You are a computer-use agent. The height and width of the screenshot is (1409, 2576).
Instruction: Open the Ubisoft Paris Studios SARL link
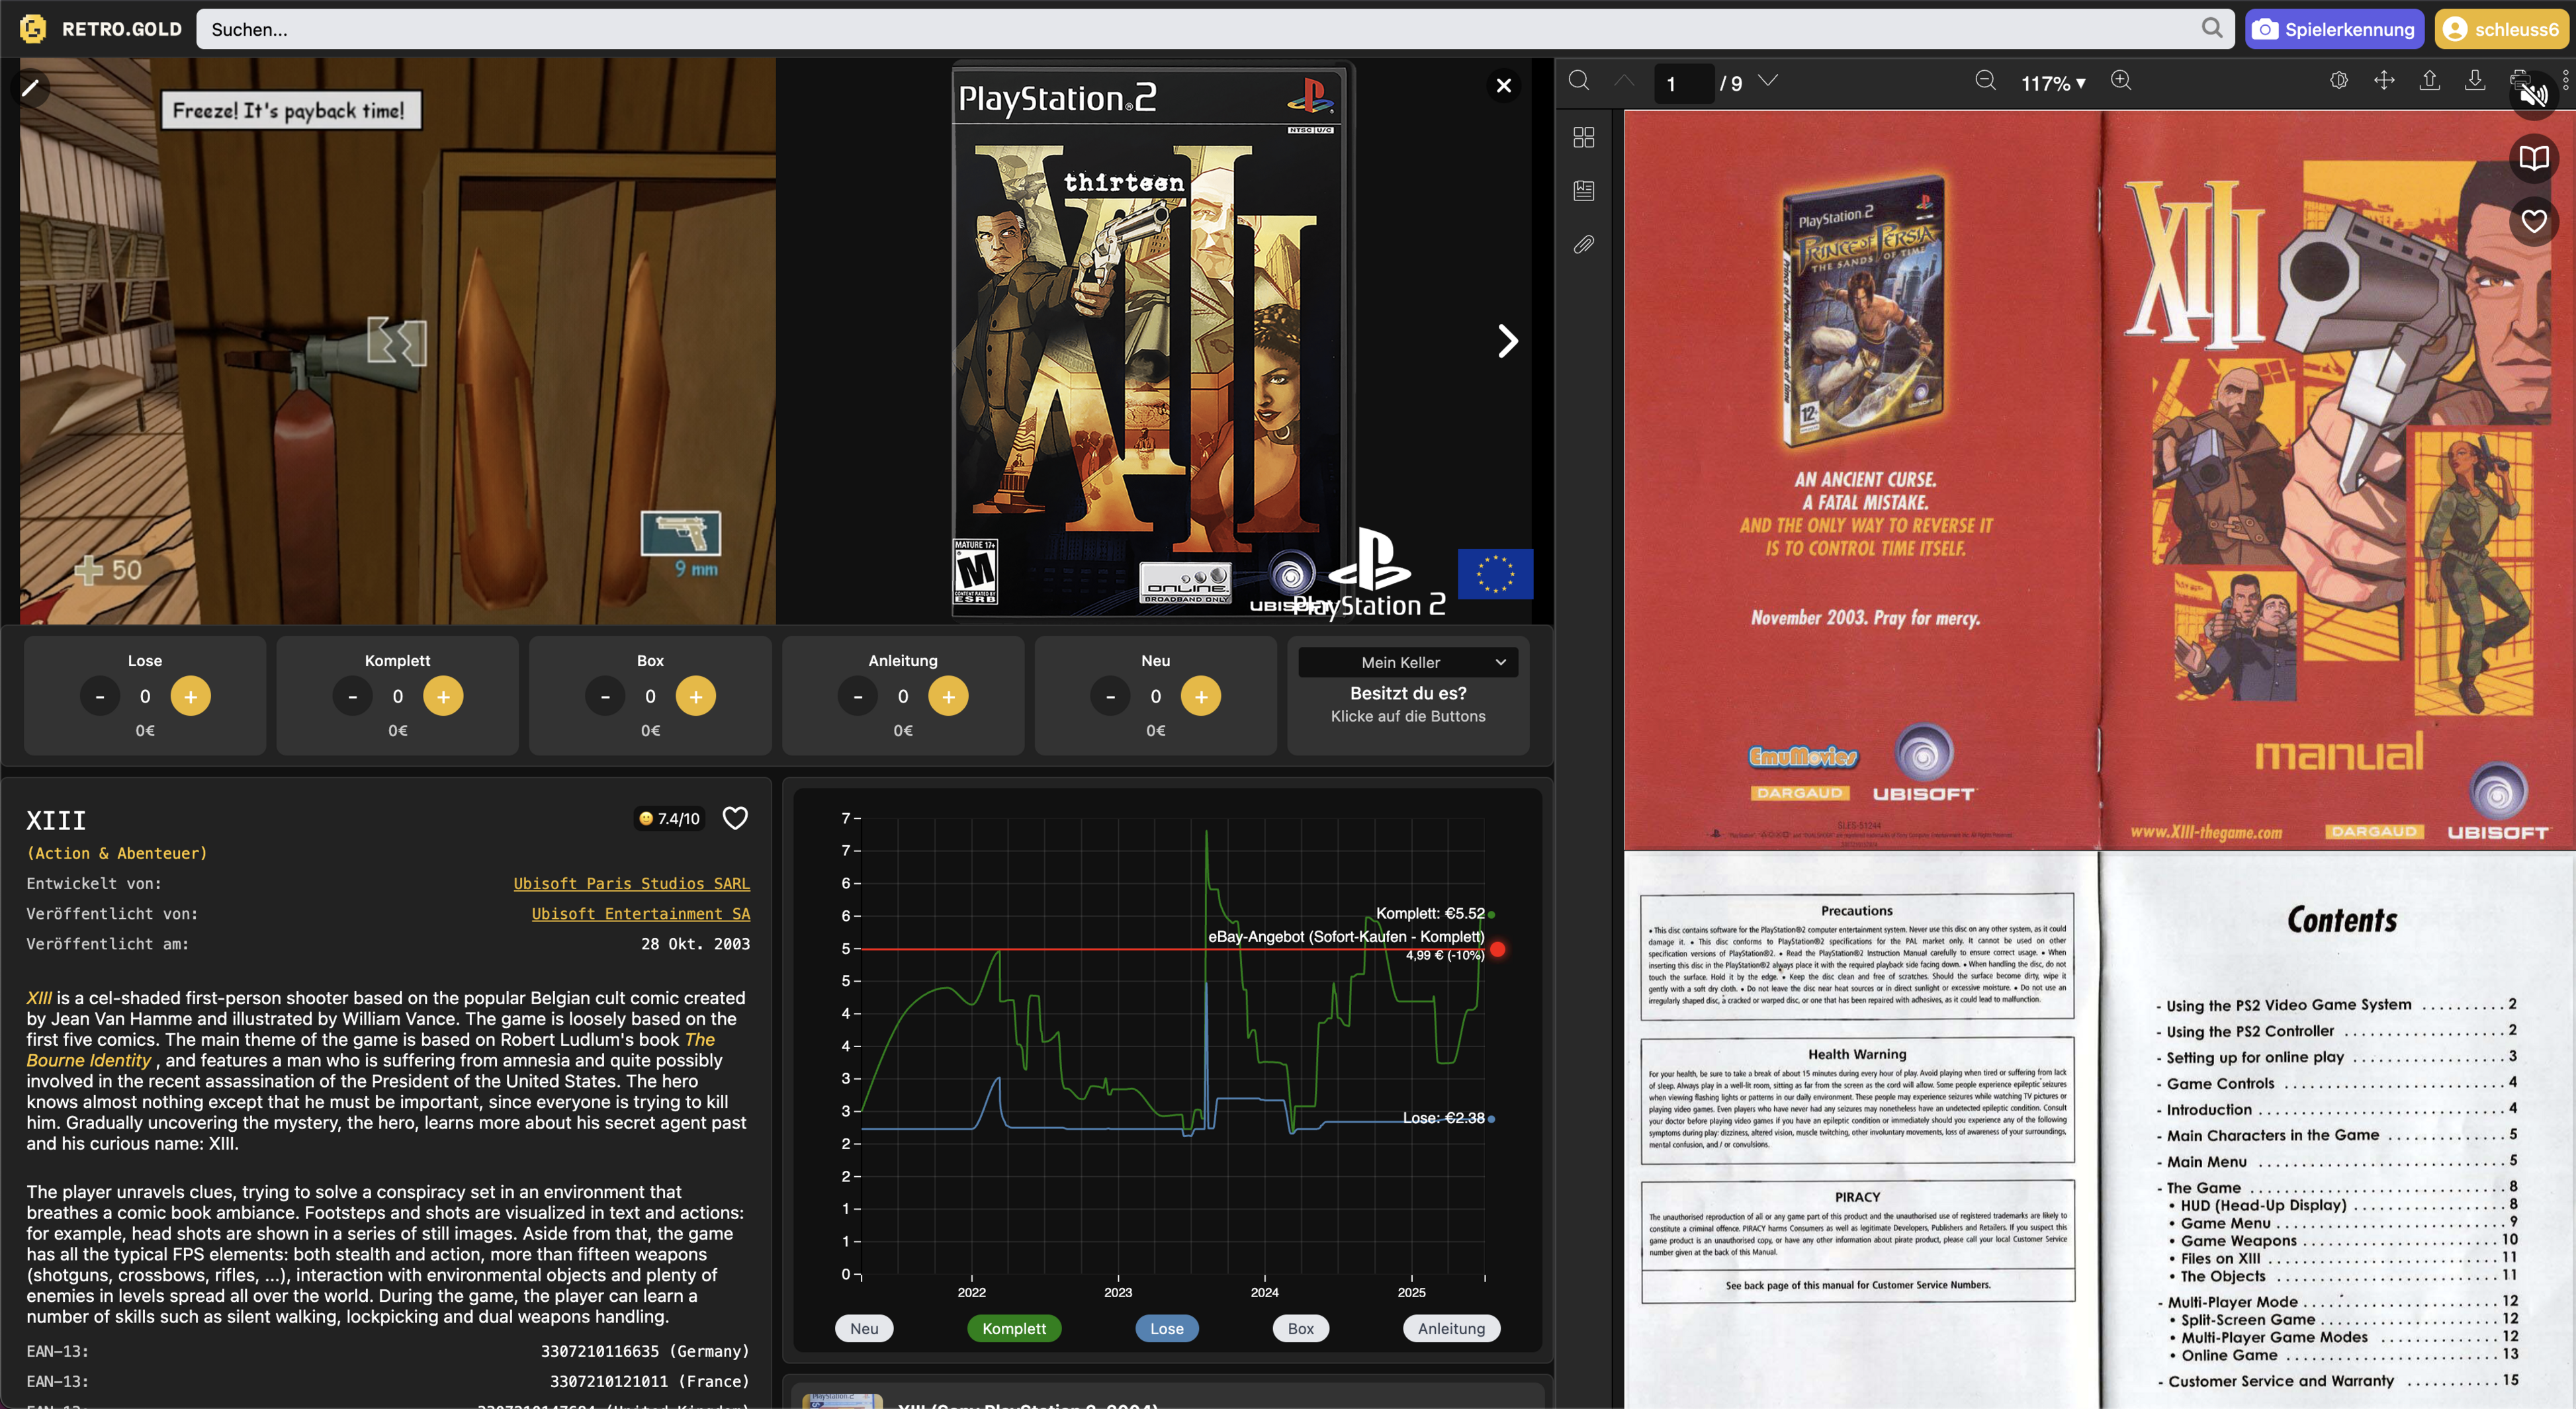click(631, 884)
